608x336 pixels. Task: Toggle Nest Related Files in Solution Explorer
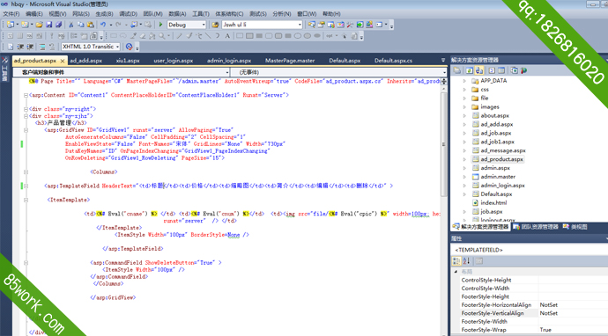point(478,70)
